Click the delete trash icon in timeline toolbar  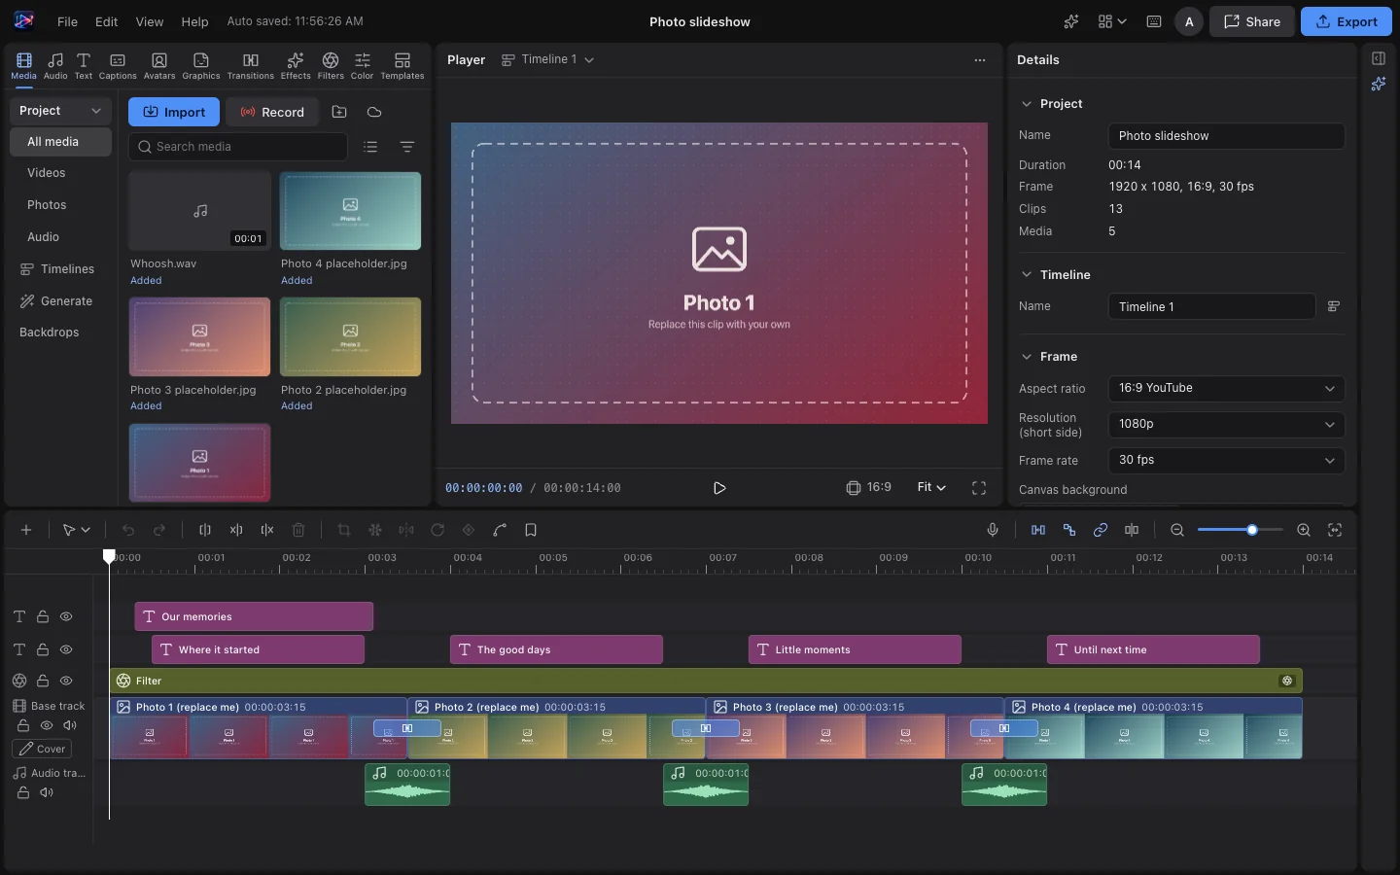click(x=298, y=530)
